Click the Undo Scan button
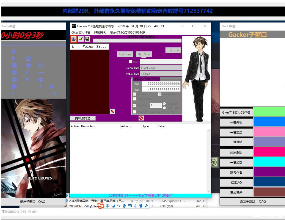The image size is (285, 220). tap(173, 50)
